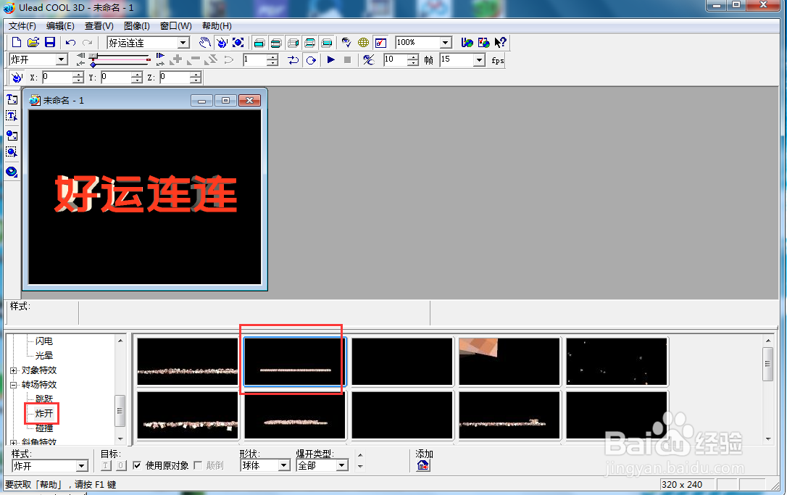Select the thumbnail with orange fragment
787x495 pixels.
coord(509,362)
